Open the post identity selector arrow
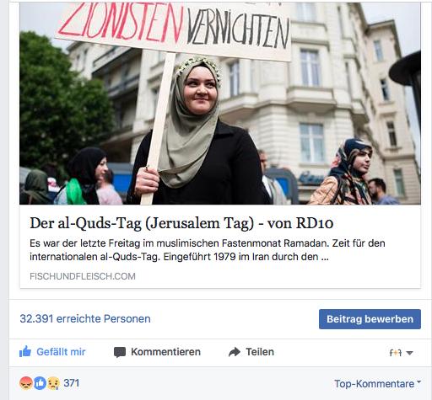 point(410,353)
